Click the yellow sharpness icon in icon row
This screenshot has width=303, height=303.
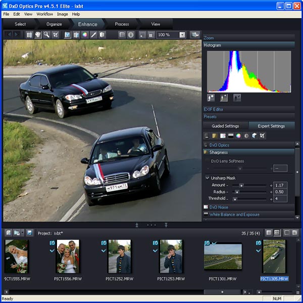[x=215, y=136]
